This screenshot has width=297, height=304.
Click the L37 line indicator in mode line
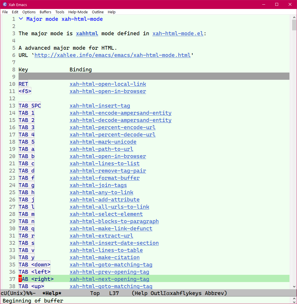click(x=114, y=293)
